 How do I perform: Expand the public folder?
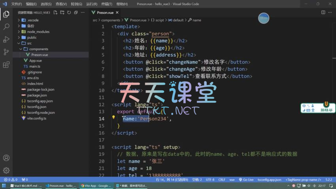coord(32,38)
